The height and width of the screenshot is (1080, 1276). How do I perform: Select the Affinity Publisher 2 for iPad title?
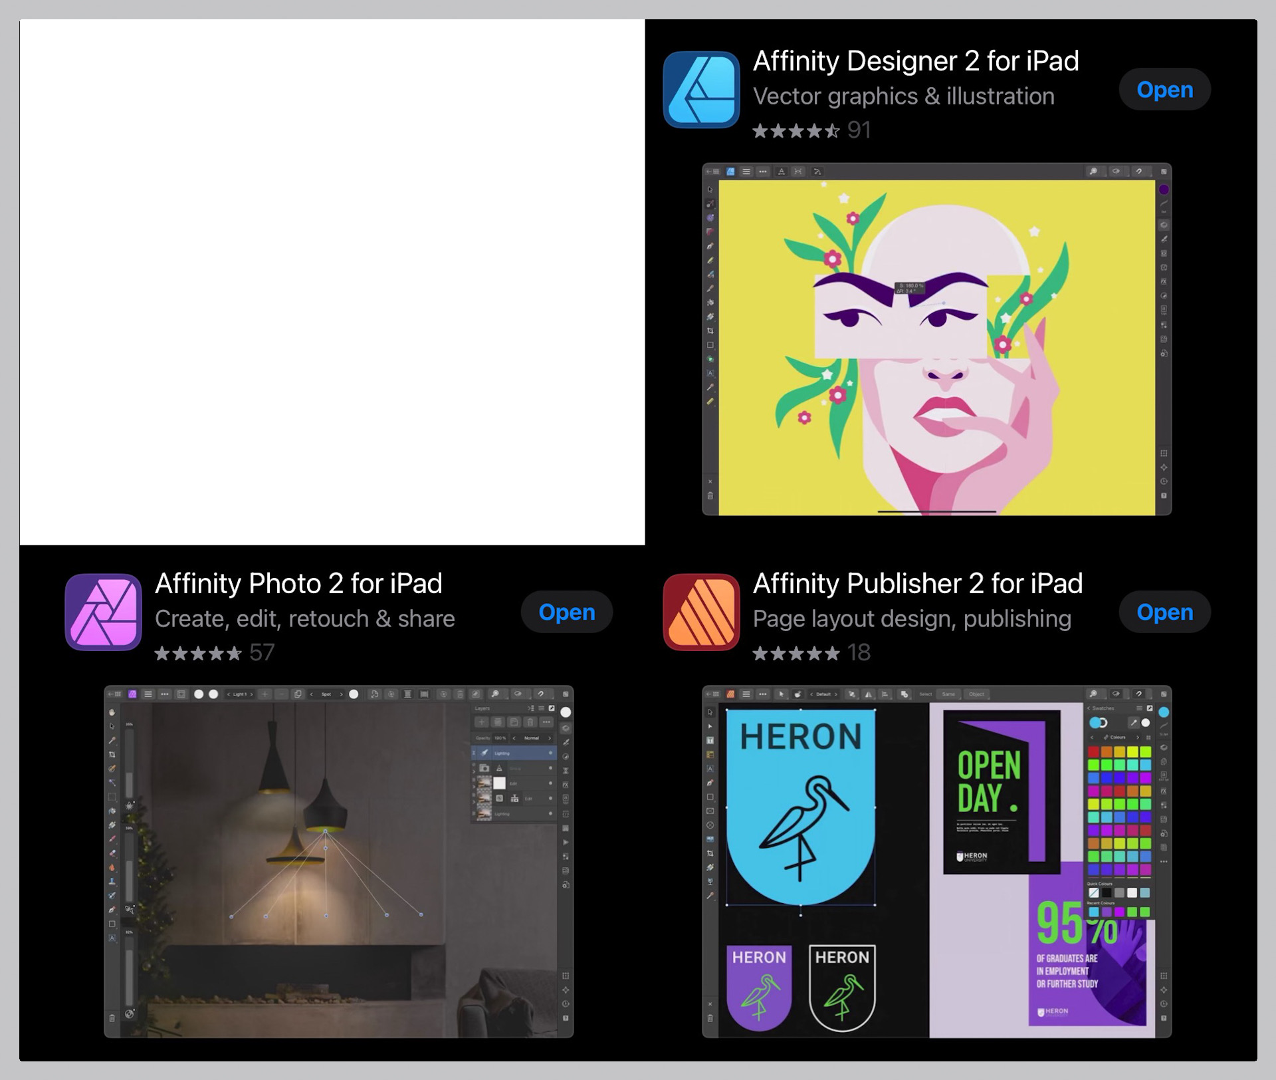[x=917, y=584]
